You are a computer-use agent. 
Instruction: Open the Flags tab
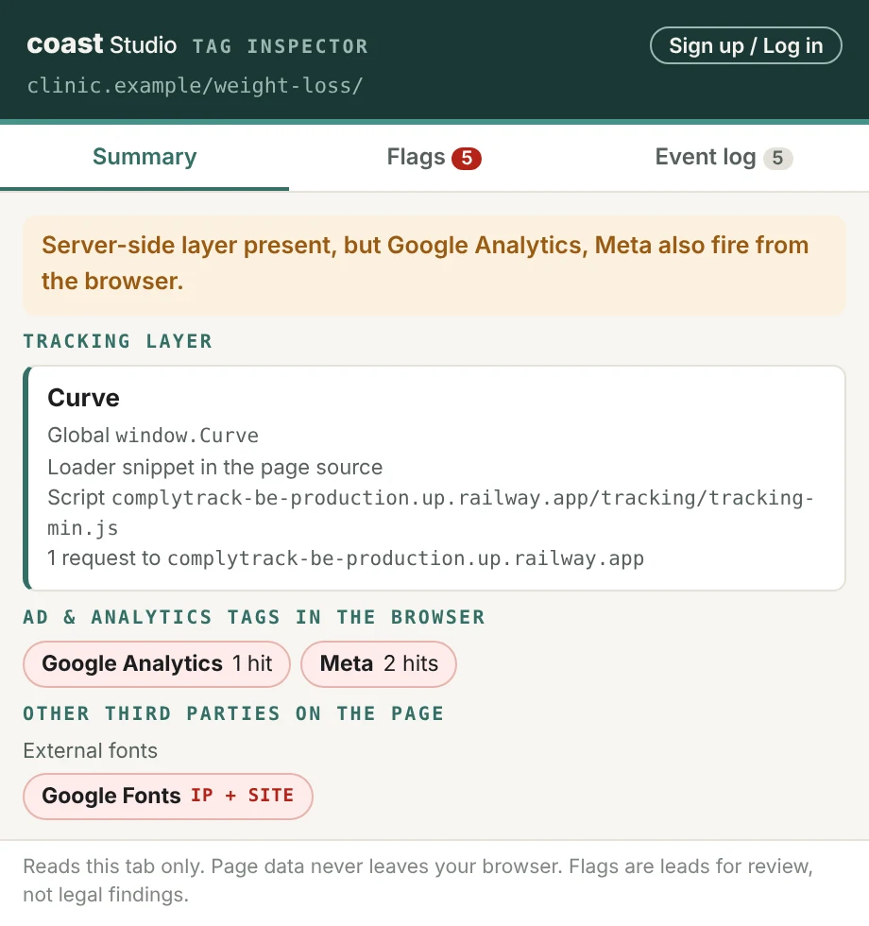434,158
